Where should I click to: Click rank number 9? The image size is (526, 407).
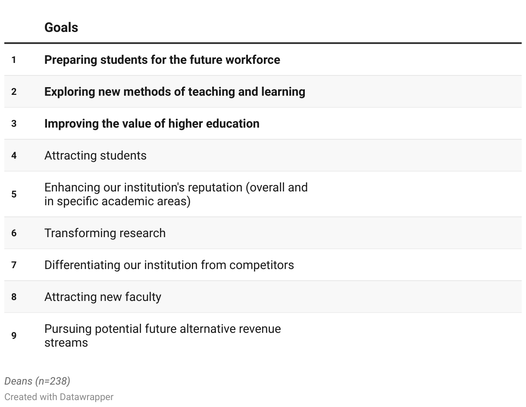coord(14,336)
